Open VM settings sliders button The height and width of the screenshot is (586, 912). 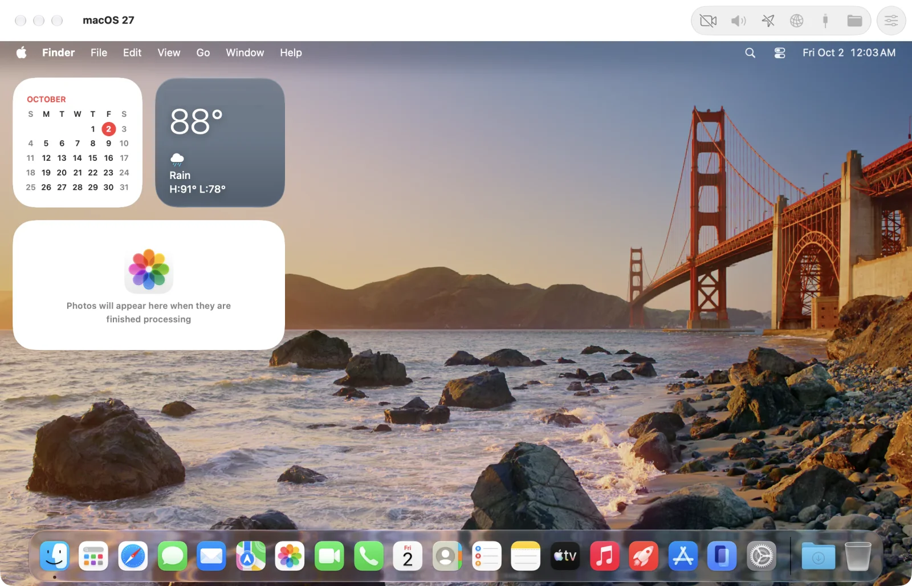(x=891, y=21)
